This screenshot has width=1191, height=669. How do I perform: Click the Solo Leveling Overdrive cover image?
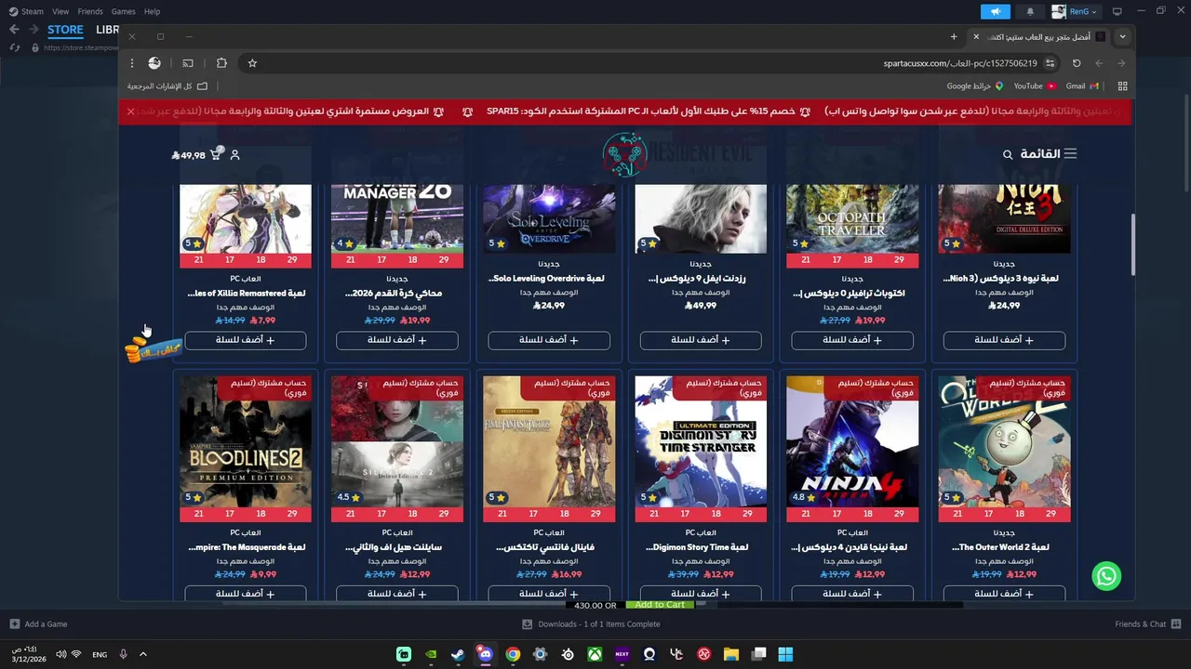(549, 218)
